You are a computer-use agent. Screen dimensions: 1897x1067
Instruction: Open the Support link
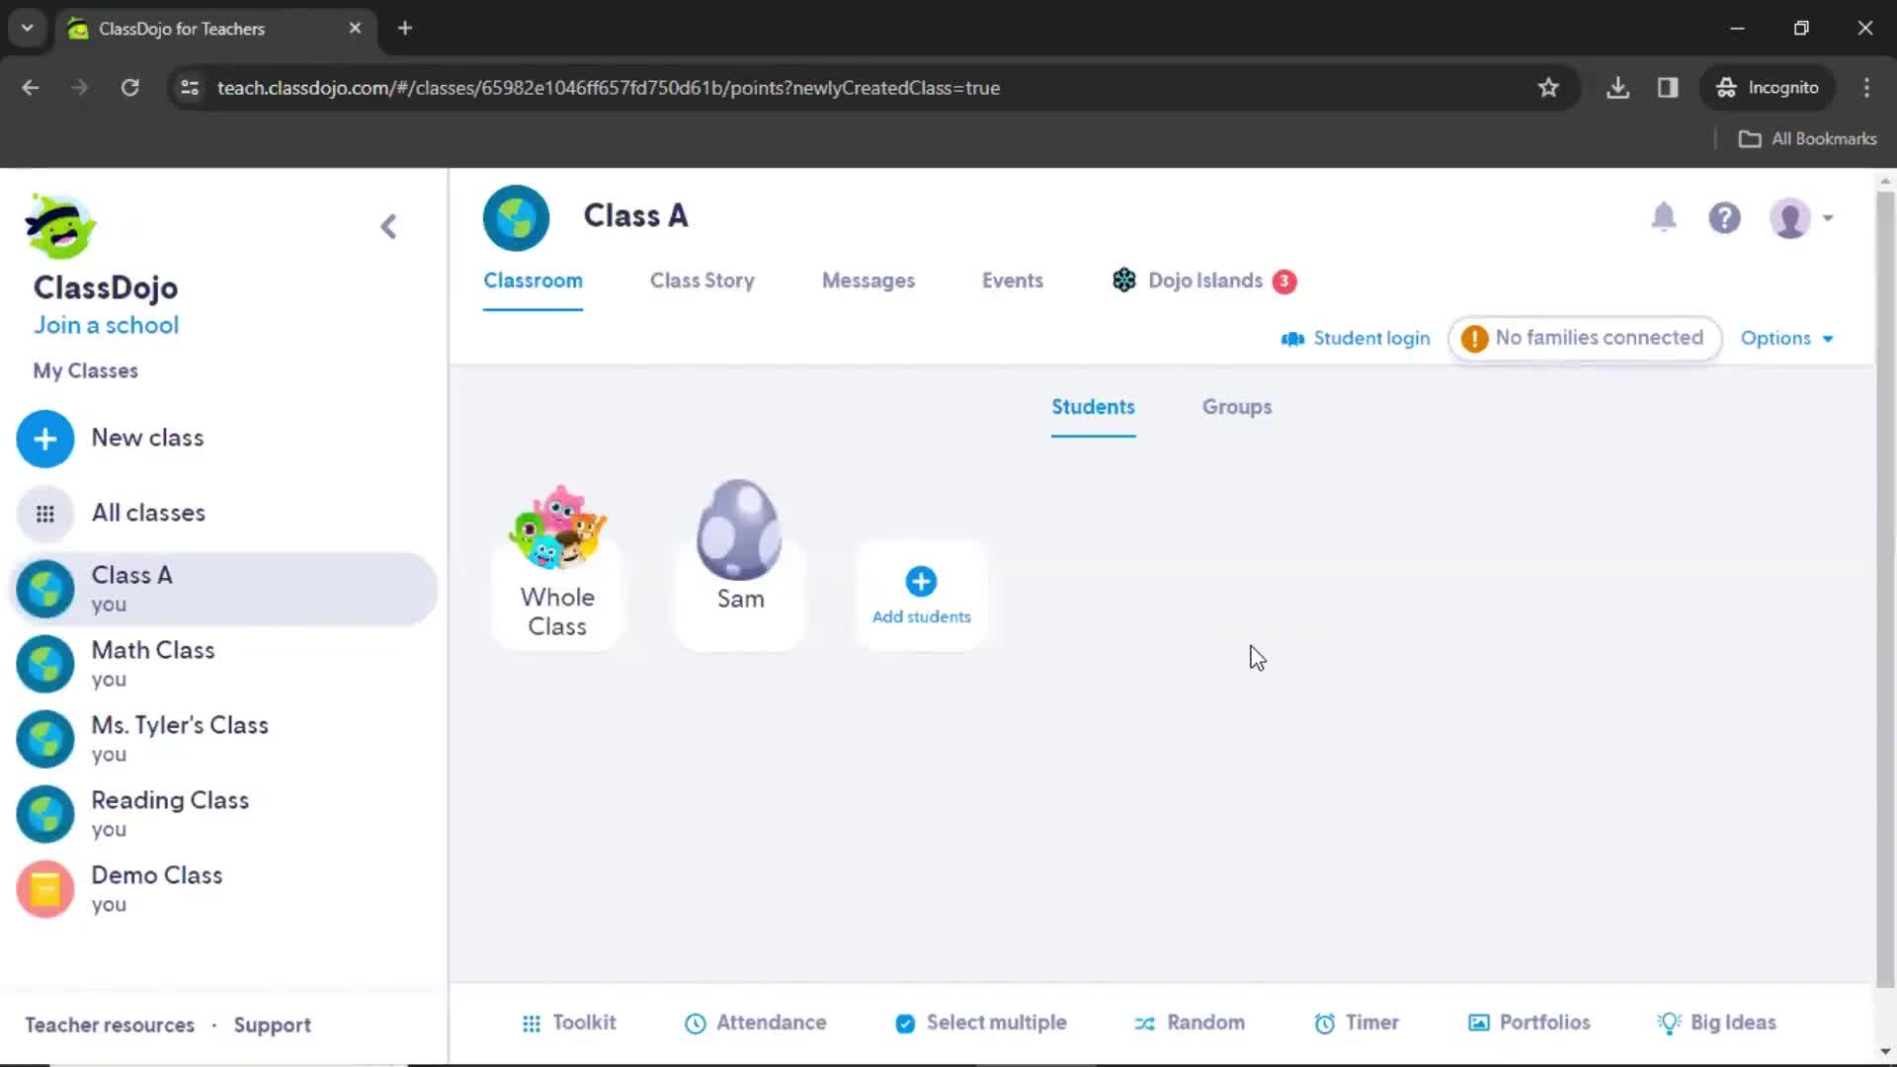272,1026
